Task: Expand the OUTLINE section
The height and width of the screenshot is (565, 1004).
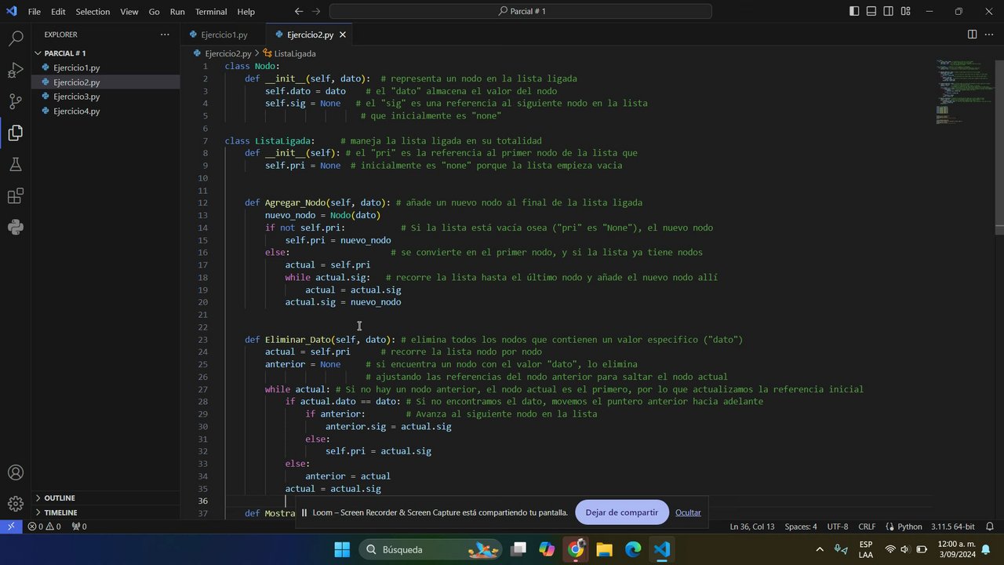Action: 60,498
